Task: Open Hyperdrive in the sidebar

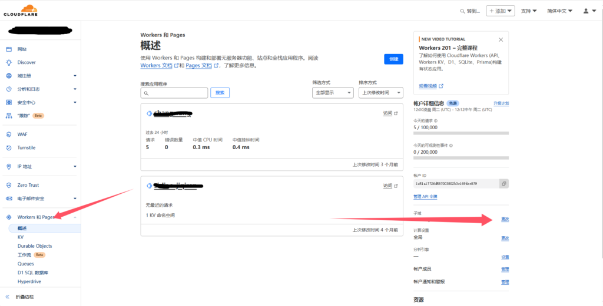Action: click(29, 281)
